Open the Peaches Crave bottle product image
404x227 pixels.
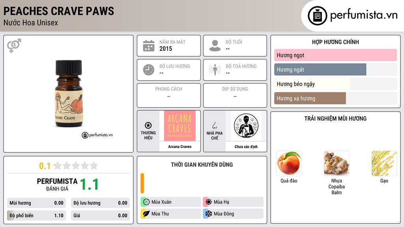tap(69, 93)
